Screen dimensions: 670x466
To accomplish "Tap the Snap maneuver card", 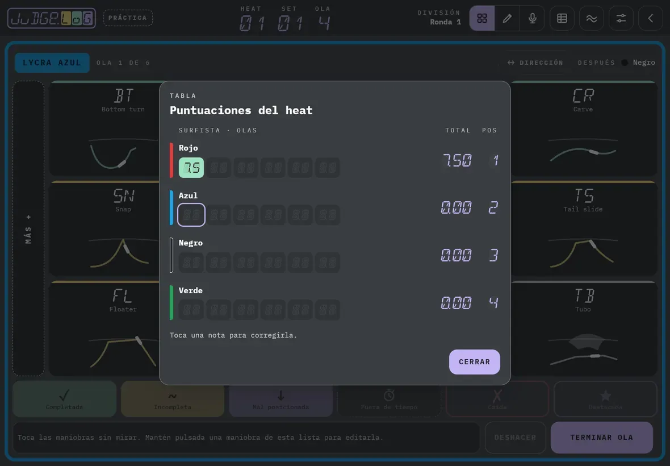I will [105, 228].
